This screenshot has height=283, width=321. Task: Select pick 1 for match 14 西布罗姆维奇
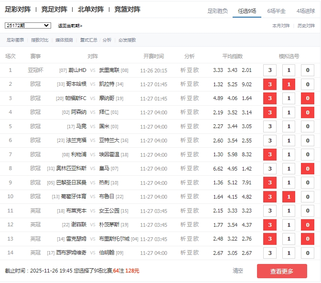289,253
